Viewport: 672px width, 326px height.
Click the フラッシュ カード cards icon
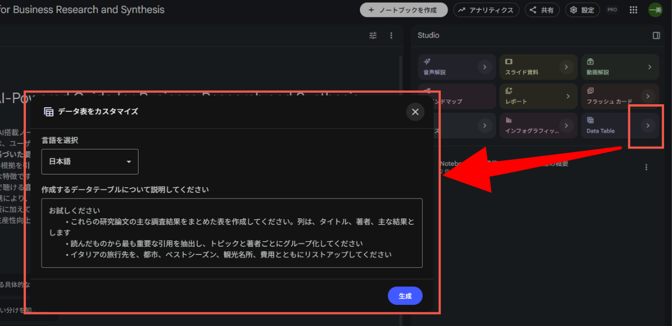pos(590,91)
